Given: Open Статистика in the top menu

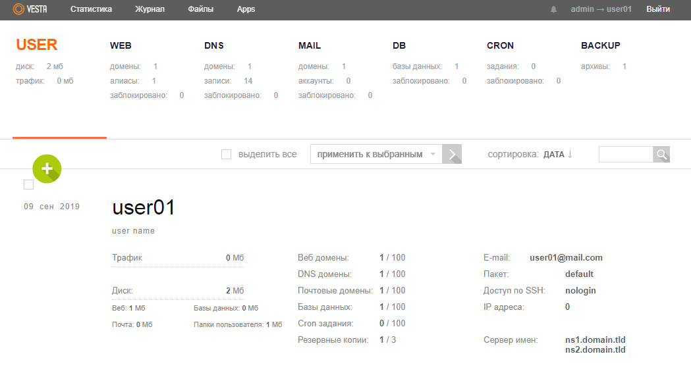Looking at the screenshot, I should 91,9.
